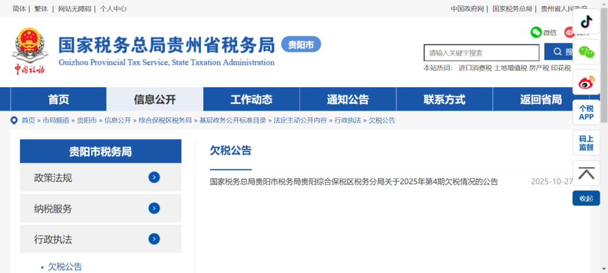608x273 pixels.
Task: Switch to 繁体 language option
Action: point(41,8)
